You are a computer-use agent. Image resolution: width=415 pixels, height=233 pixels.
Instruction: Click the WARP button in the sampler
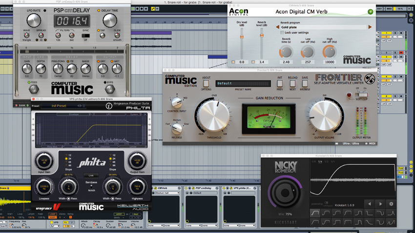click(119, 214)
